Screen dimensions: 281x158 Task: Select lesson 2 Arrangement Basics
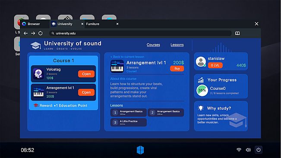coord(166,113)
